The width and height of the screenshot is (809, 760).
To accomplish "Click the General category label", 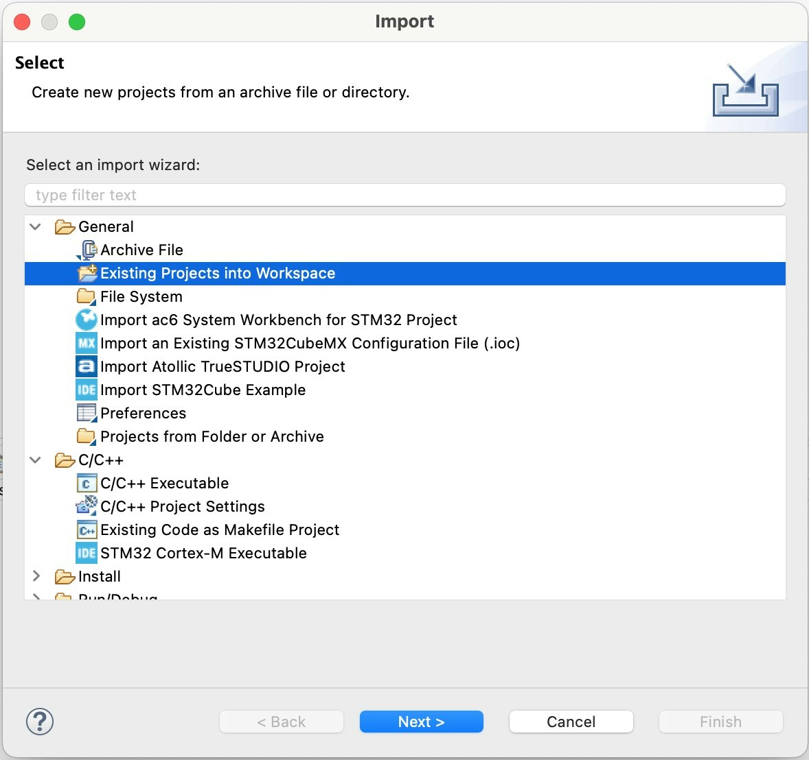I will [106, 227].
